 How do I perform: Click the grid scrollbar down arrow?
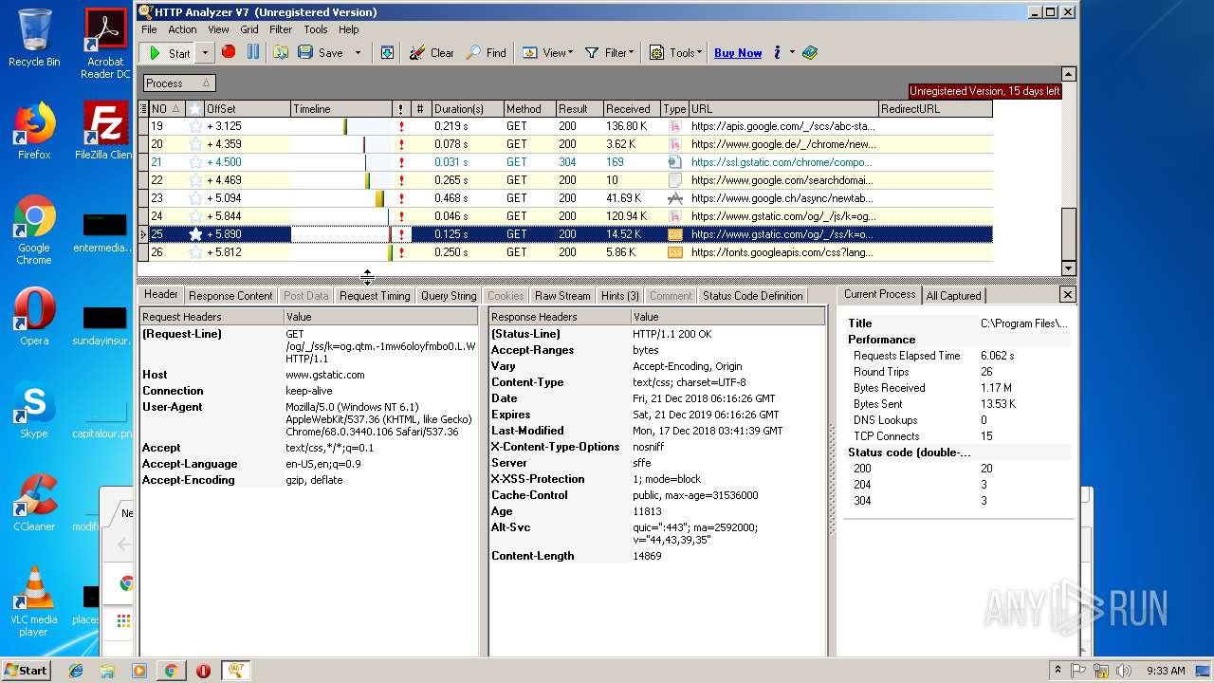click(x=1069, y=268)
